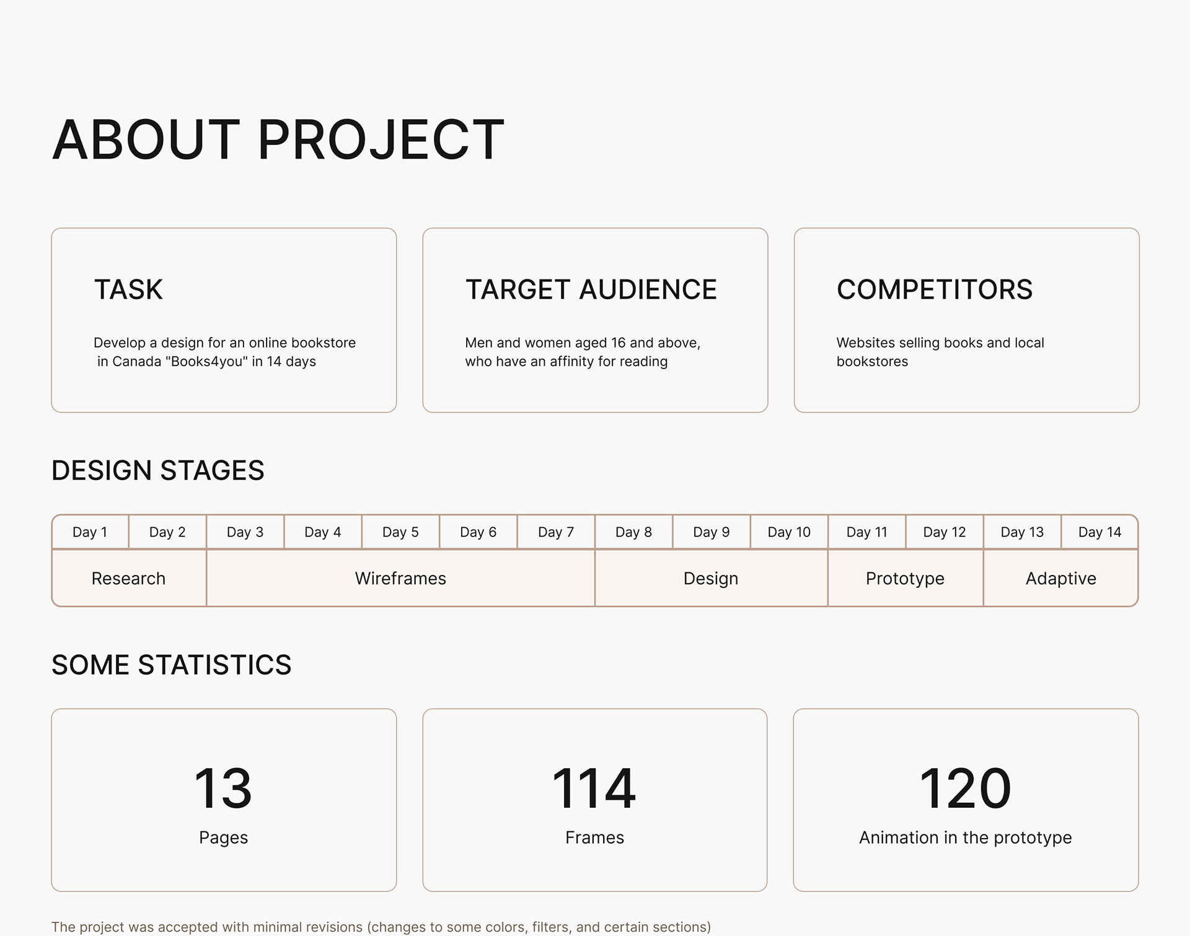The width and height of the screenshot is (1190, 936).
Task: Select the Wireframes stage block
Action: (400, 579)
